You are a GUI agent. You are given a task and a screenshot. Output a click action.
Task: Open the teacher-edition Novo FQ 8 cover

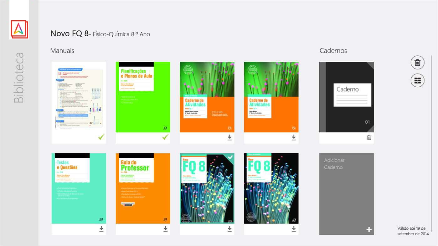(x=271, y=188)
